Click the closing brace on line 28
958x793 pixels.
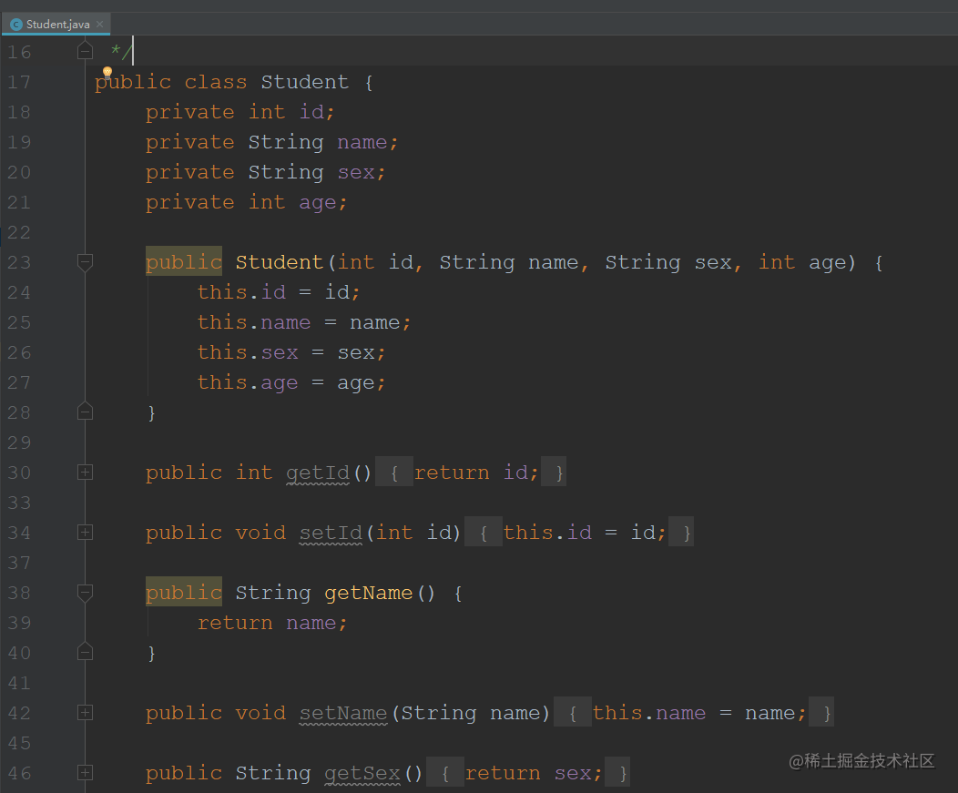151,413
